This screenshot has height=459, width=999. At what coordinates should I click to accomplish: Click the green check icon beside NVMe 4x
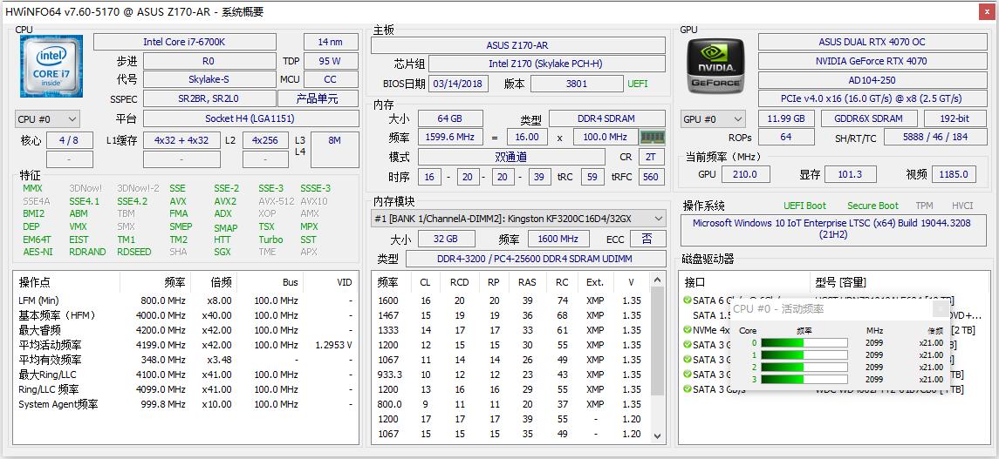[x=688, y=330]
